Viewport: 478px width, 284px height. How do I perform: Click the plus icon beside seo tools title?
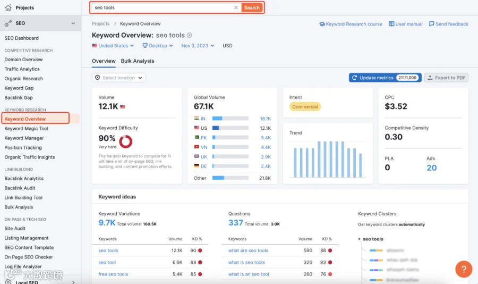pyautogui.click(x=189, y=35)
